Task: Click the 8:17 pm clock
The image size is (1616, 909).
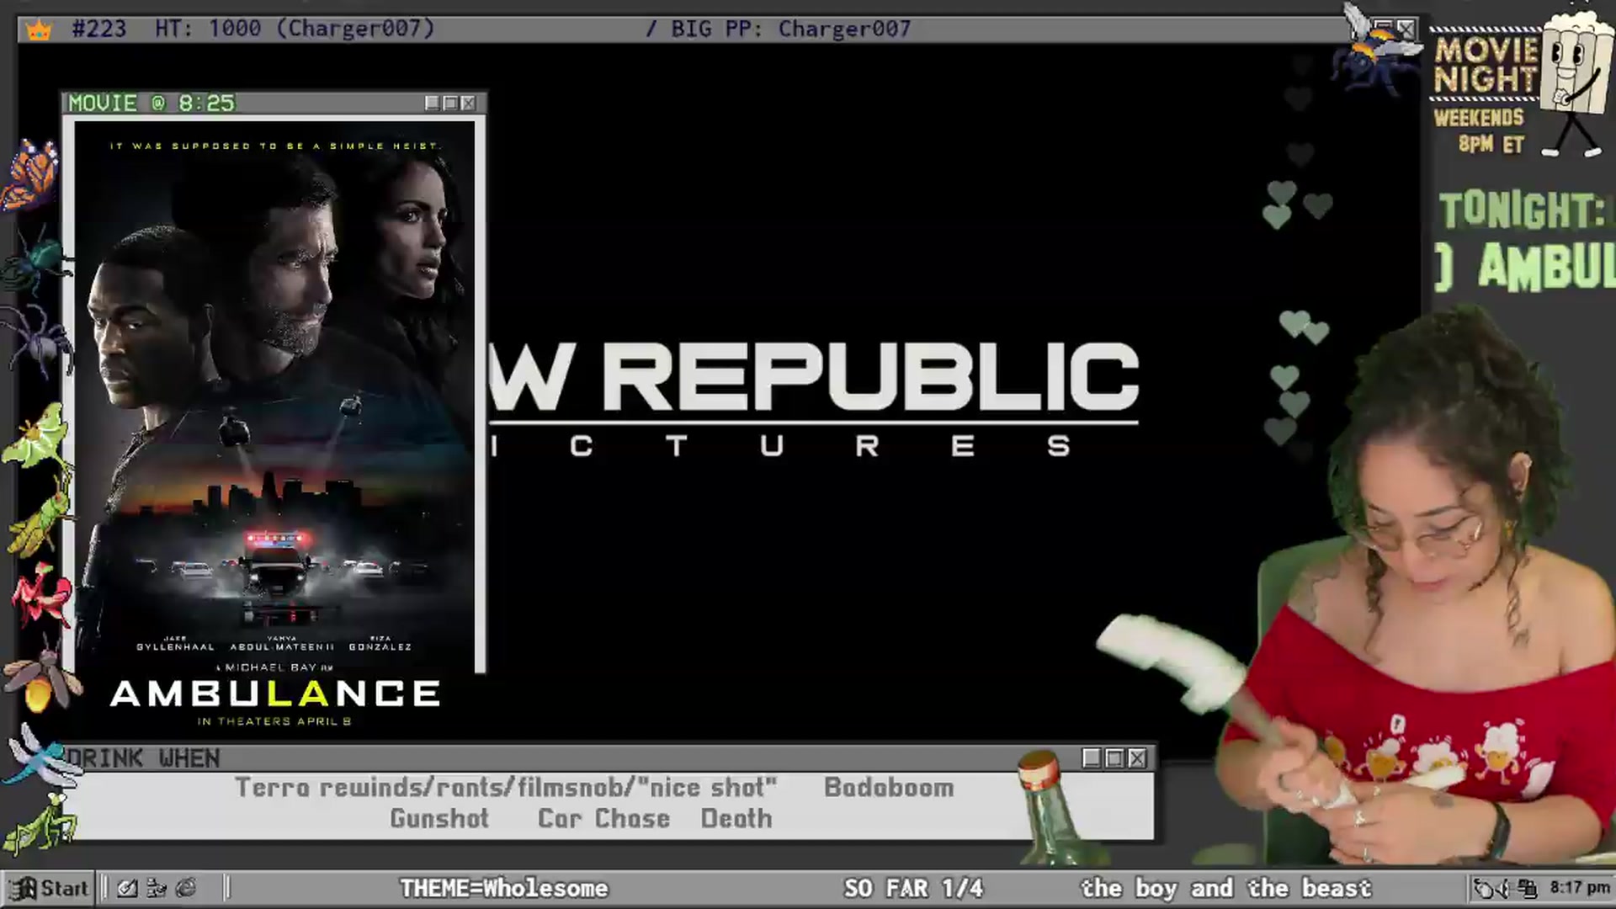Action: point(1580,887)
